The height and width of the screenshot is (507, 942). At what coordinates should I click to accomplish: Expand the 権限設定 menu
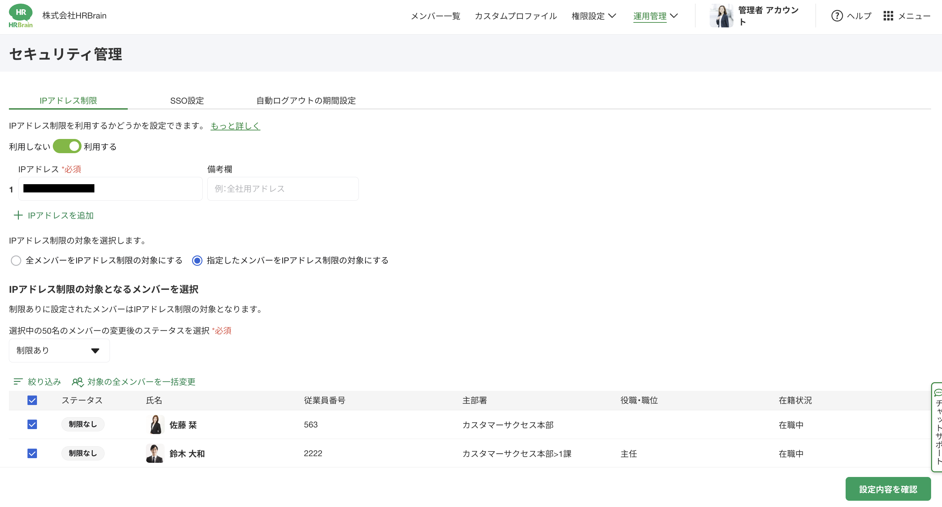pos(593,16)
